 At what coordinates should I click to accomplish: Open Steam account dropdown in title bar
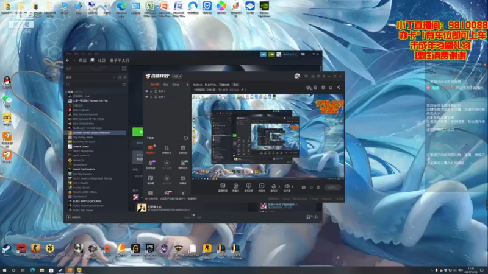tap(289, 54)
